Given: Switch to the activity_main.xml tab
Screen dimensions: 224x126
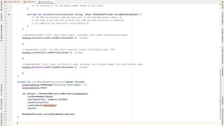Looking at the screenshot, I should point(13,2).
